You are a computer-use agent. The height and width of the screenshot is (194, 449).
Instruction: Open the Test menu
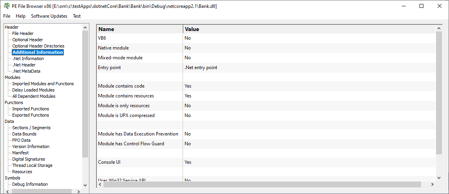pos(77,16)
